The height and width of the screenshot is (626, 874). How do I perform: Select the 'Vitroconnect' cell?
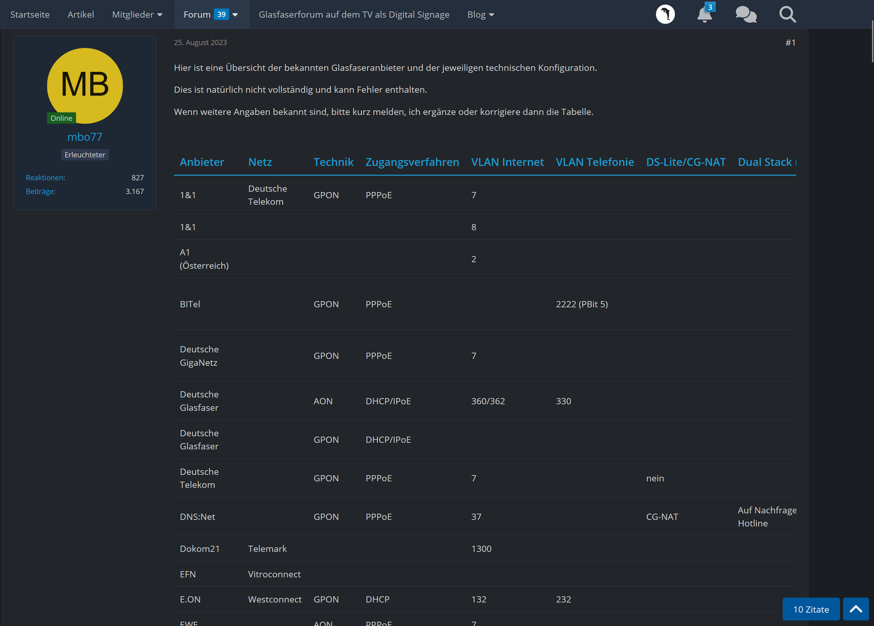point(274,574)
